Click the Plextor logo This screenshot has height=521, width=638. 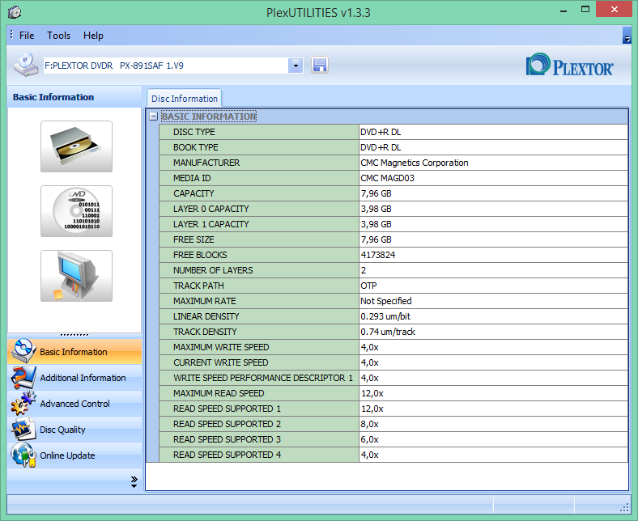[x=569, y=65]
